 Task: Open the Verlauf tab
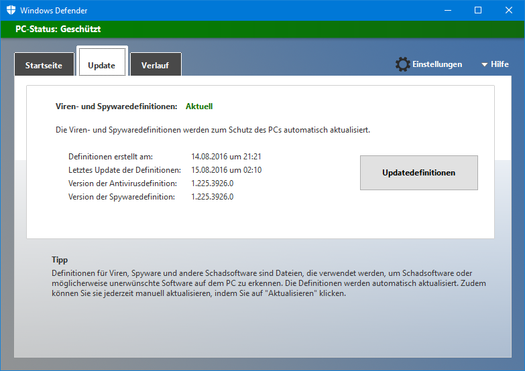click(156, 64)
